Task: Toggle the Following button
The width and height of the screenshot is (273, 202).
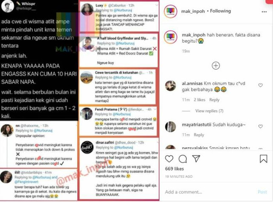Action: tap(221, 11)
